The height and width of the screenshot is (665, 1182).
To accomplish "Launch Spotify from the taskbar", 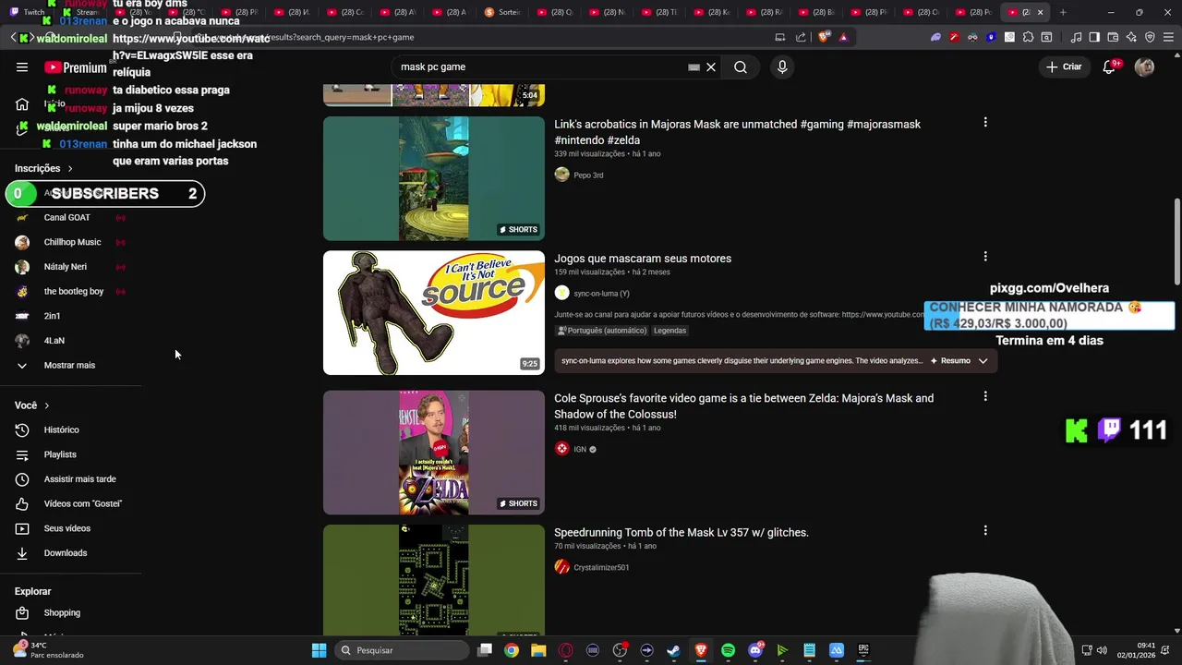I will click(x=728, y=650).
